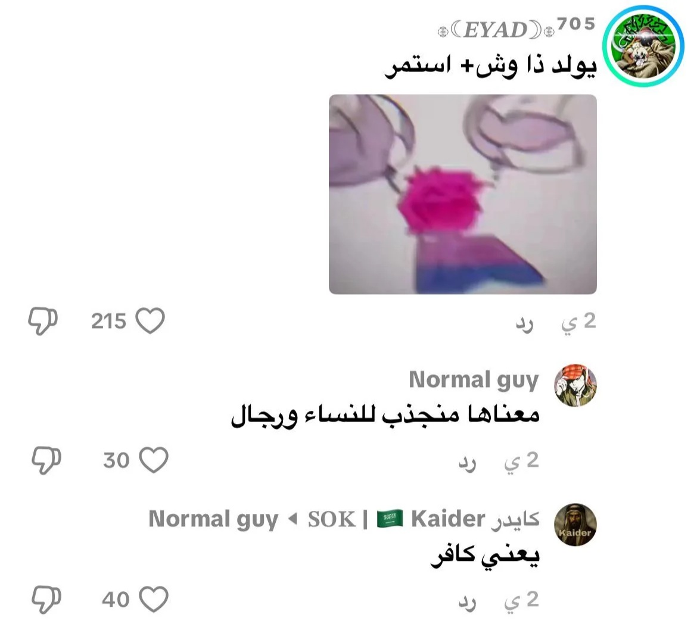Open Normal guy's profile avatar

point(575,385)
